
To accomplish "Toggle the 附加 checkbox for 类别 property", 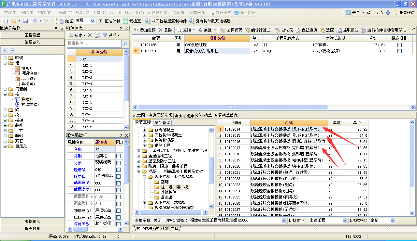I will (119, 156).
